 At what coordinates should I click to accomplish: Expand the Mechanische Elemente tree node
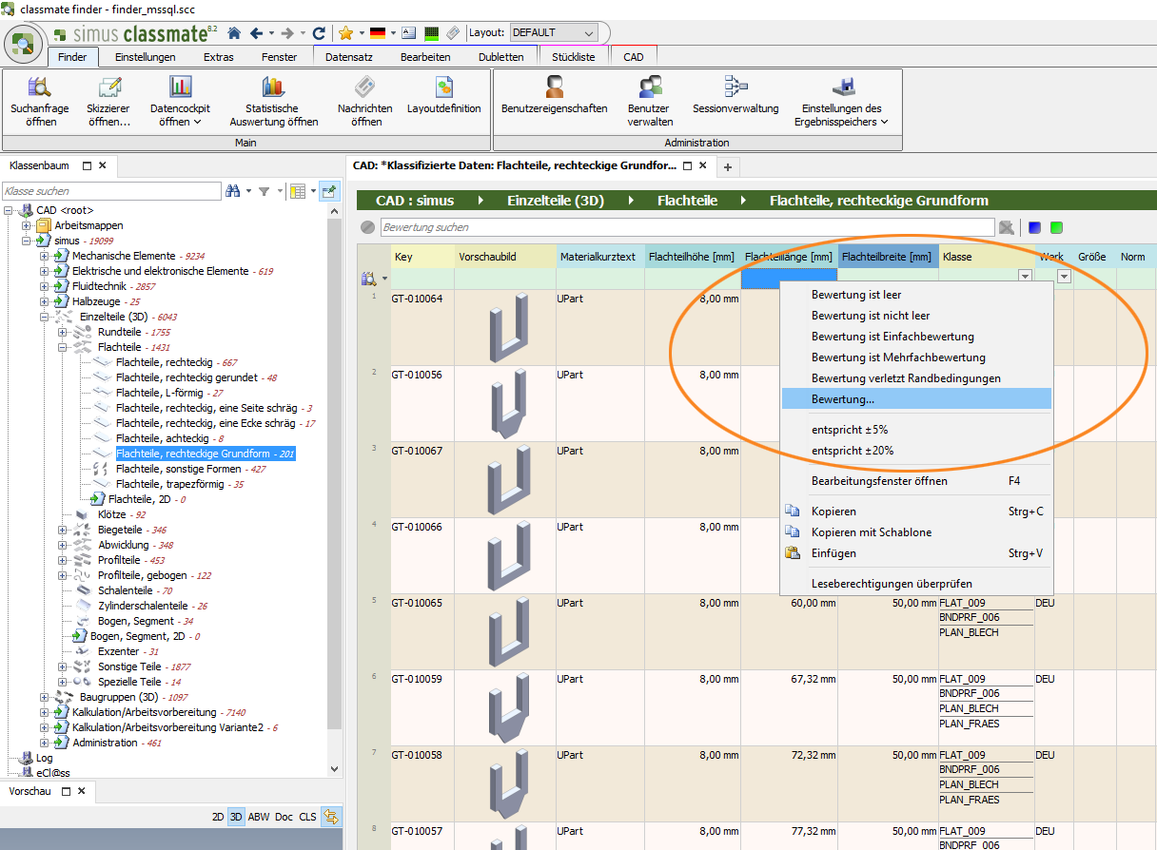pyautogui.click(x=45, y=256)
